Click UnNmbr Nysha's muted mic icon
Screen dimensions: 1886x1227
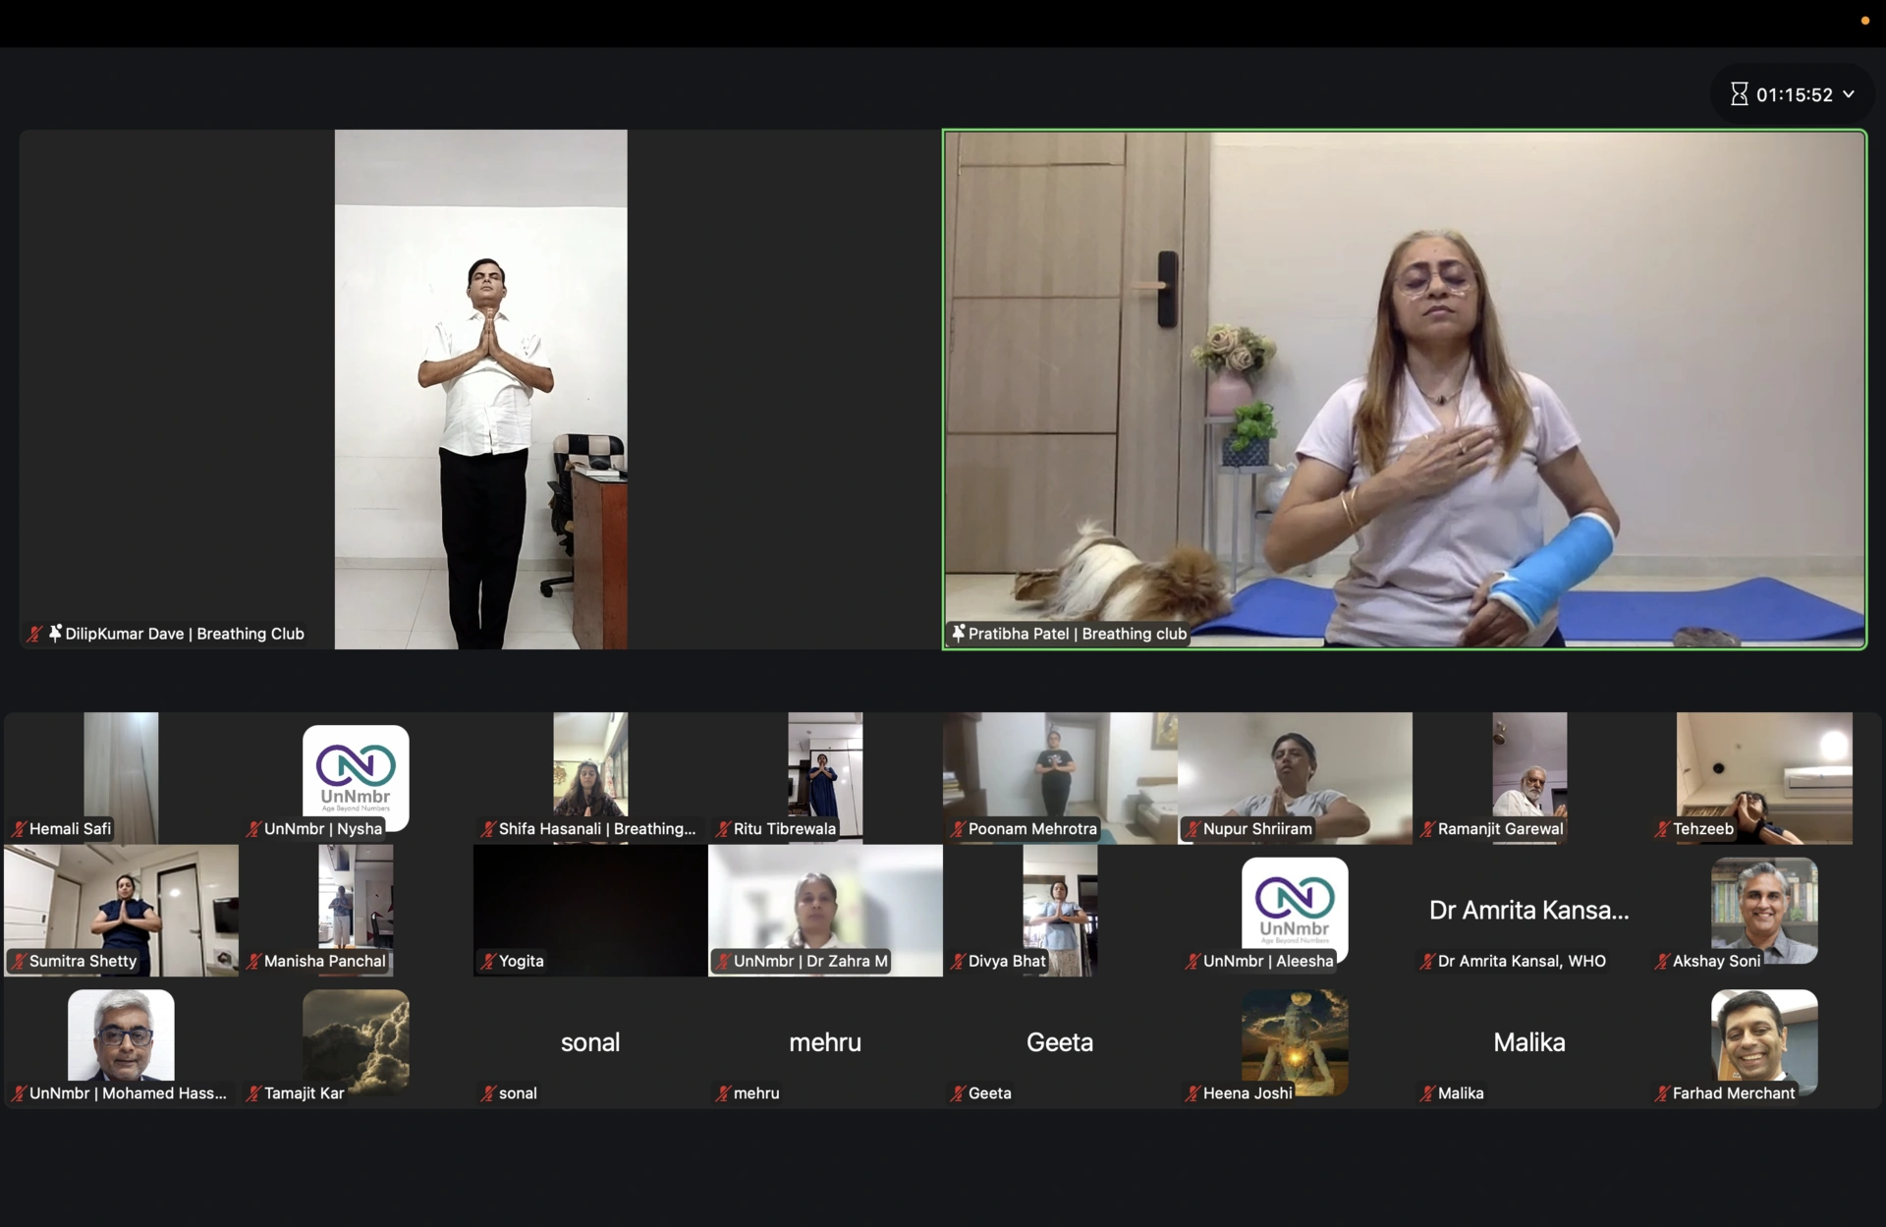(252, 829)
